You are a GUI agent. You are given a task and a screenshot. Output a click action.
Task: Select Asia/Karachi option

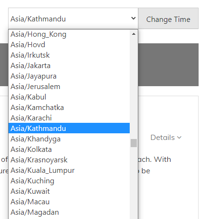pyautogui.click(x=69, y=118)
